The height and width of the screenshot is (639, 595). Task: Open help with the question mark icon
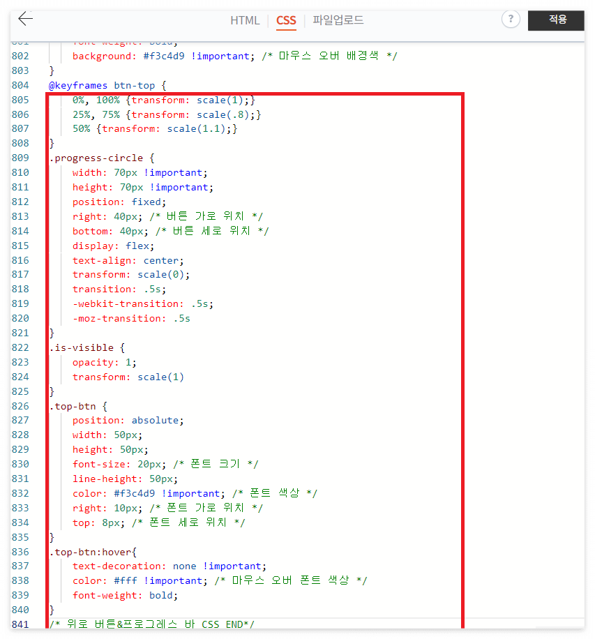(x=510, y=19)
